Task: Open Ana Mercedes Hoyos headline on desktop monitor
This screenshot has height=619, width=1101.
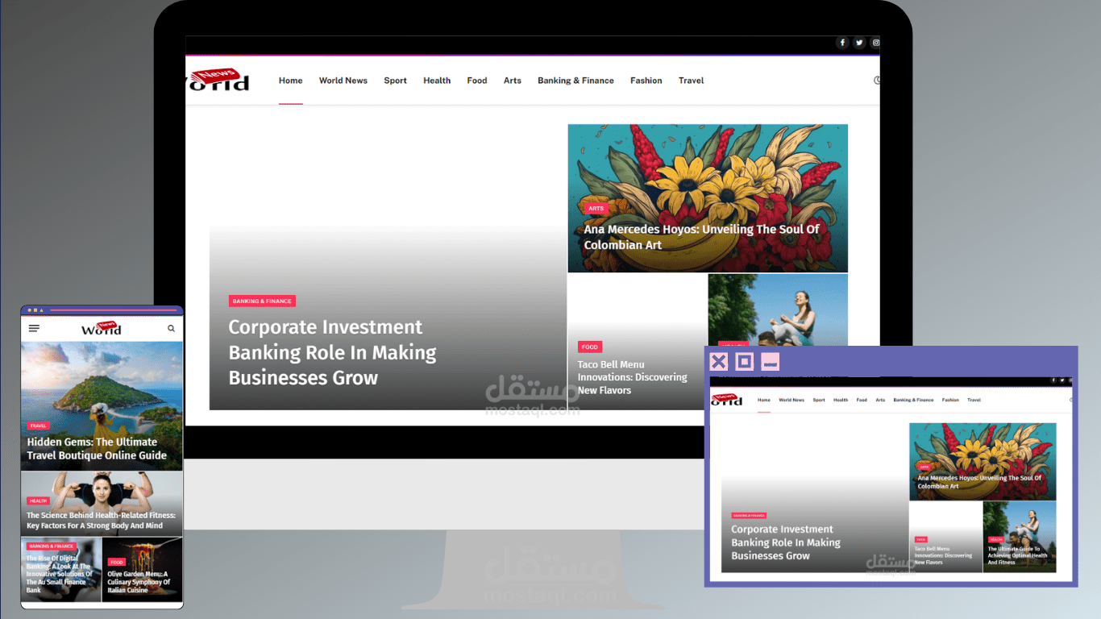Action: [x=701, y=237]
